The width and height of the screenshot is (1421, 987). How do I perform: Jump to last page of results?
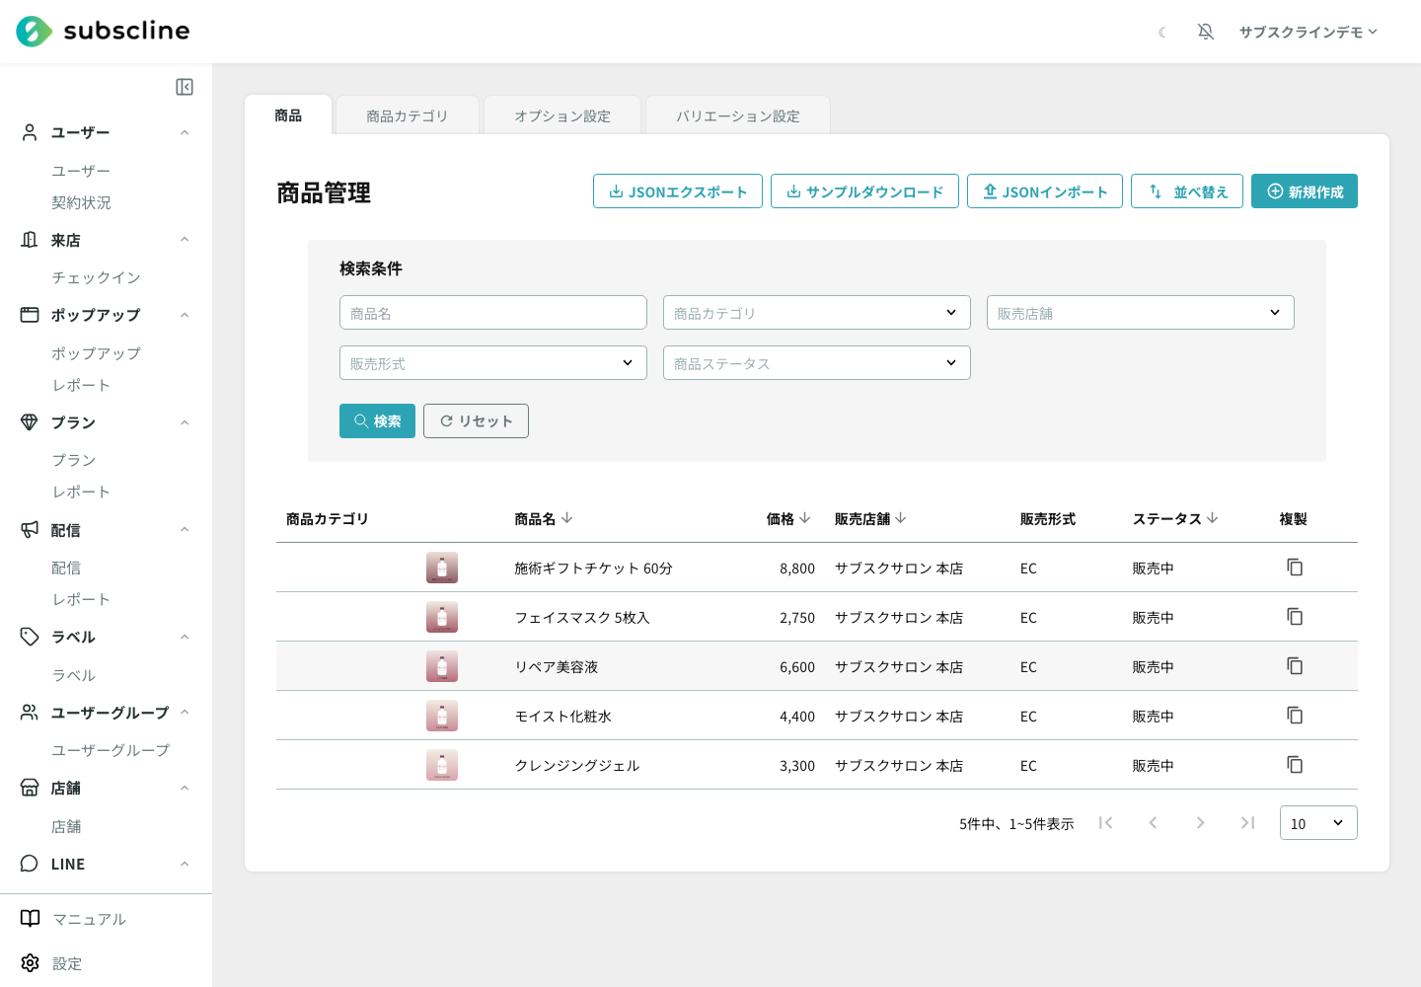click(x=1247, y=823)
